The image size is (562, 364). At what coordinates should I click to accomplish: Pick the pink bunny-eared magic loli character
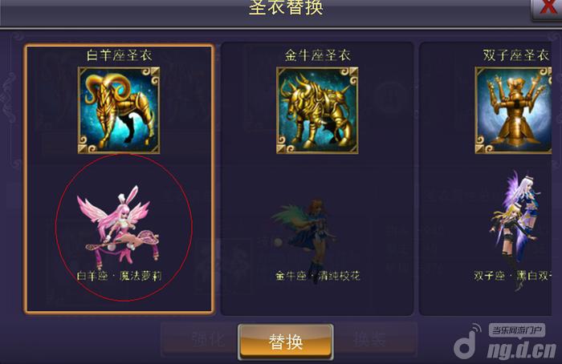pos(118,226)
